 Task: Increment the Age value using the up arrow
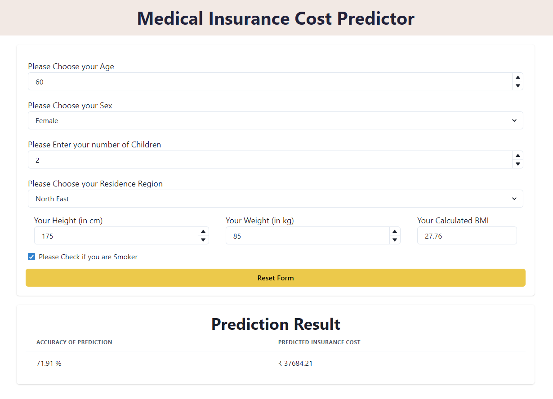coord(517,78)
